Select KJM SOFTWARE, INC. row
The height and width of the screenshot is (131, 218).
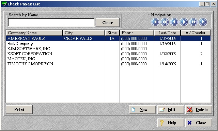(x=108, y=49)
